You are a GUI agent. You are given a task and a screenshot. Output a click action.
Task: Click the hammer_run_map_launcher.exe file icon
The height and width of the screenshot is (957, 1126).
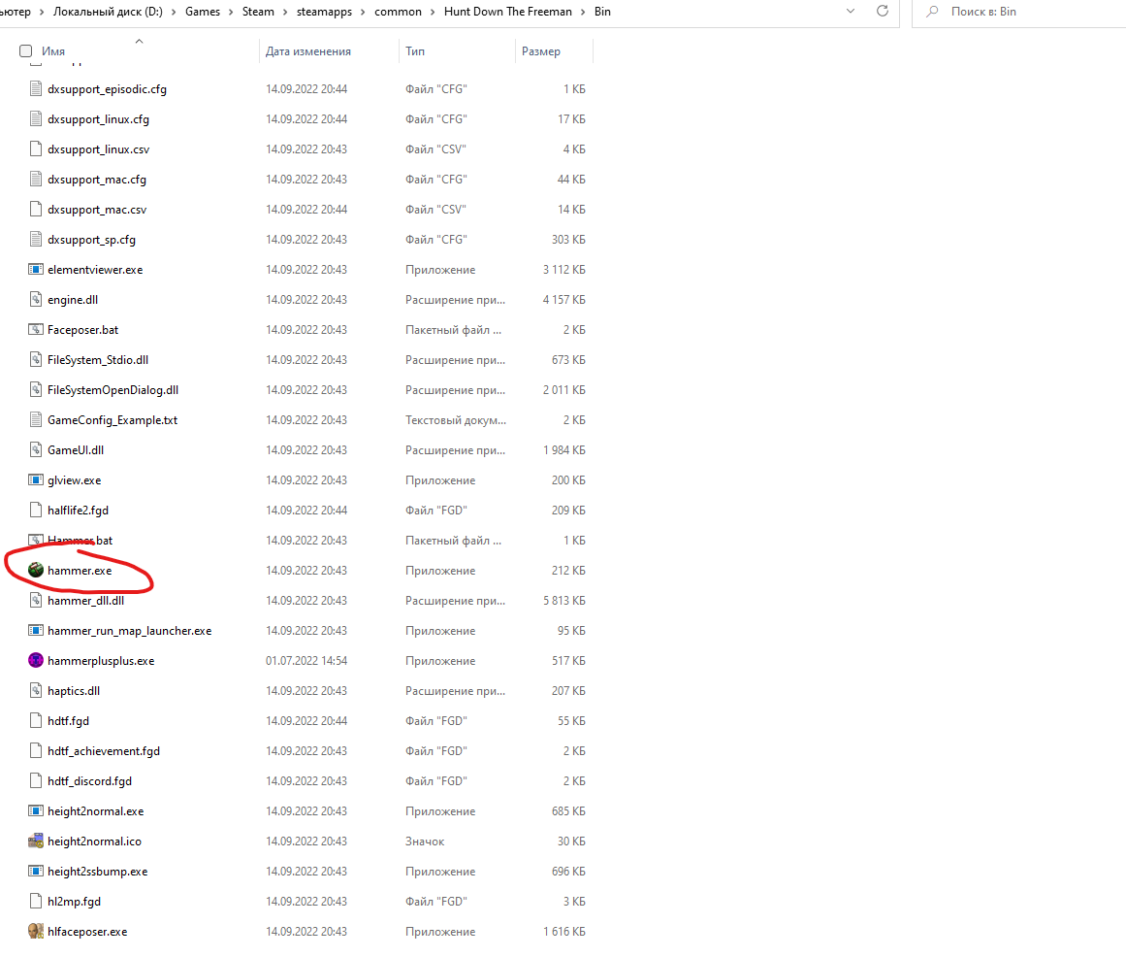coord(36,630)
